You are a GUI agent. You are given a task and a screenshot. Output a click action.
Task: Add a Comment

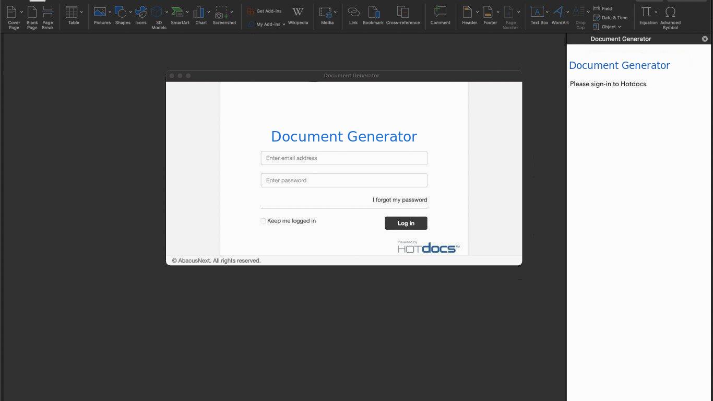[440, 16]
